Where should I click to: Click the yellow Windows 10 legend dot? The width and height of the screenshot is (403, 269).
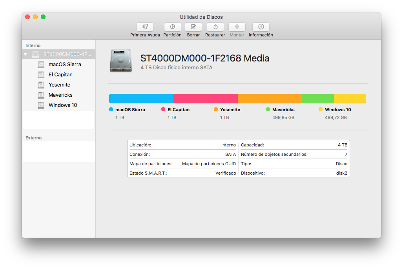point(321,109)
